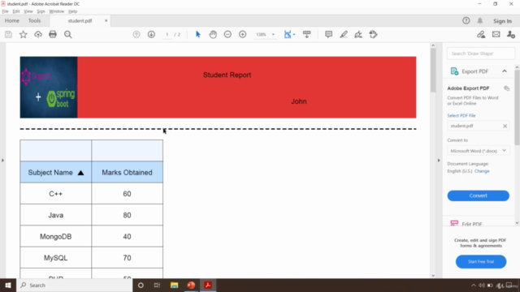
Task: Open the Help menu
Action: [x=72, y=11]
